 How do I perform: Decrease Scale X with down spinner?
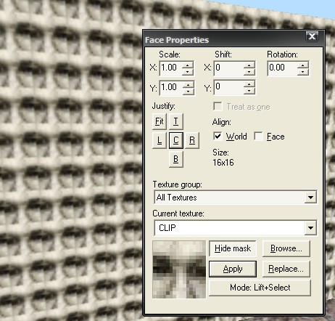[x=187, y=72]
